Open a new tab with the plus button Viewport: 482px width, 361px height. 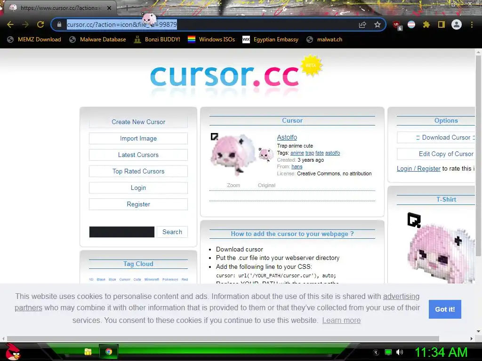[x=126, y=8]
